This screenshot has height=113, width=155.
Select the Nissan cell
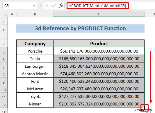click(35, 104)
